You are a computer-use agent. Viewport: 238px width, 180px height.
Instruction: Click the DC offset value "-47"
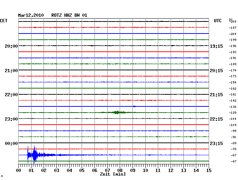234,161
